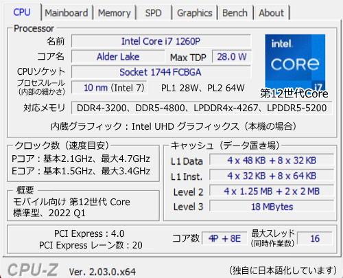343x278 pixels.
Task: Click the 内蔵グラフィック Intel UHD text line
Action: [174, 126]
